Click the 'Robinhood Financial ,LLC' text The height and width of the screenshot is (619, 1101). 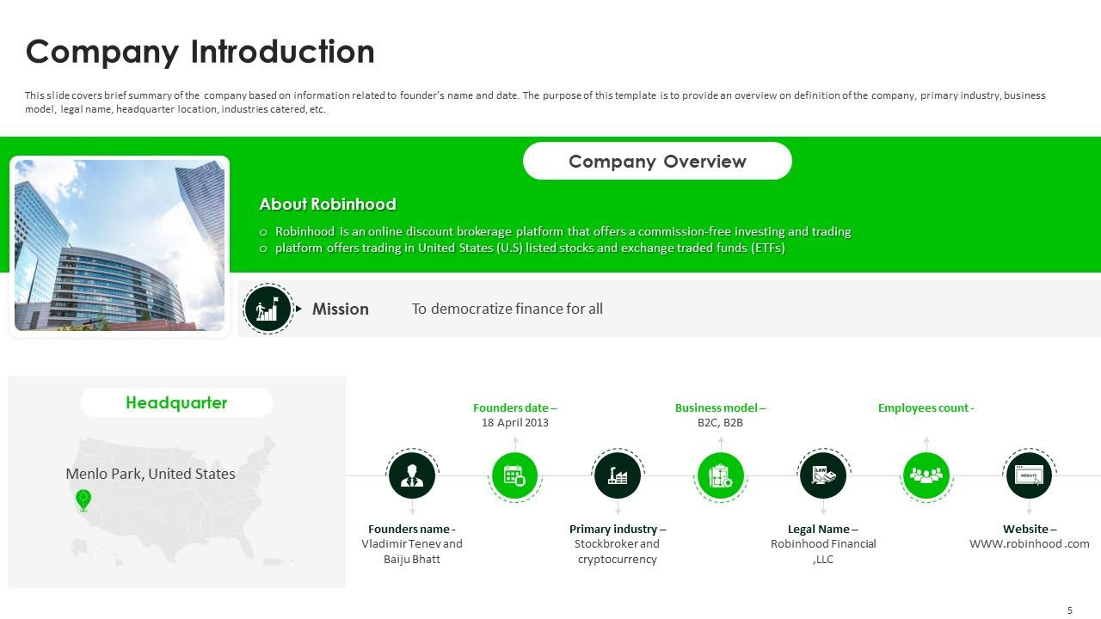tap(823, 551)
